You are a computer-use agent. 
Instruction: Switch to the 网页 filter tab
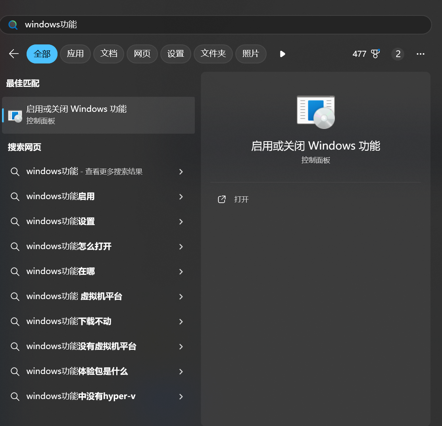[142, 54]
